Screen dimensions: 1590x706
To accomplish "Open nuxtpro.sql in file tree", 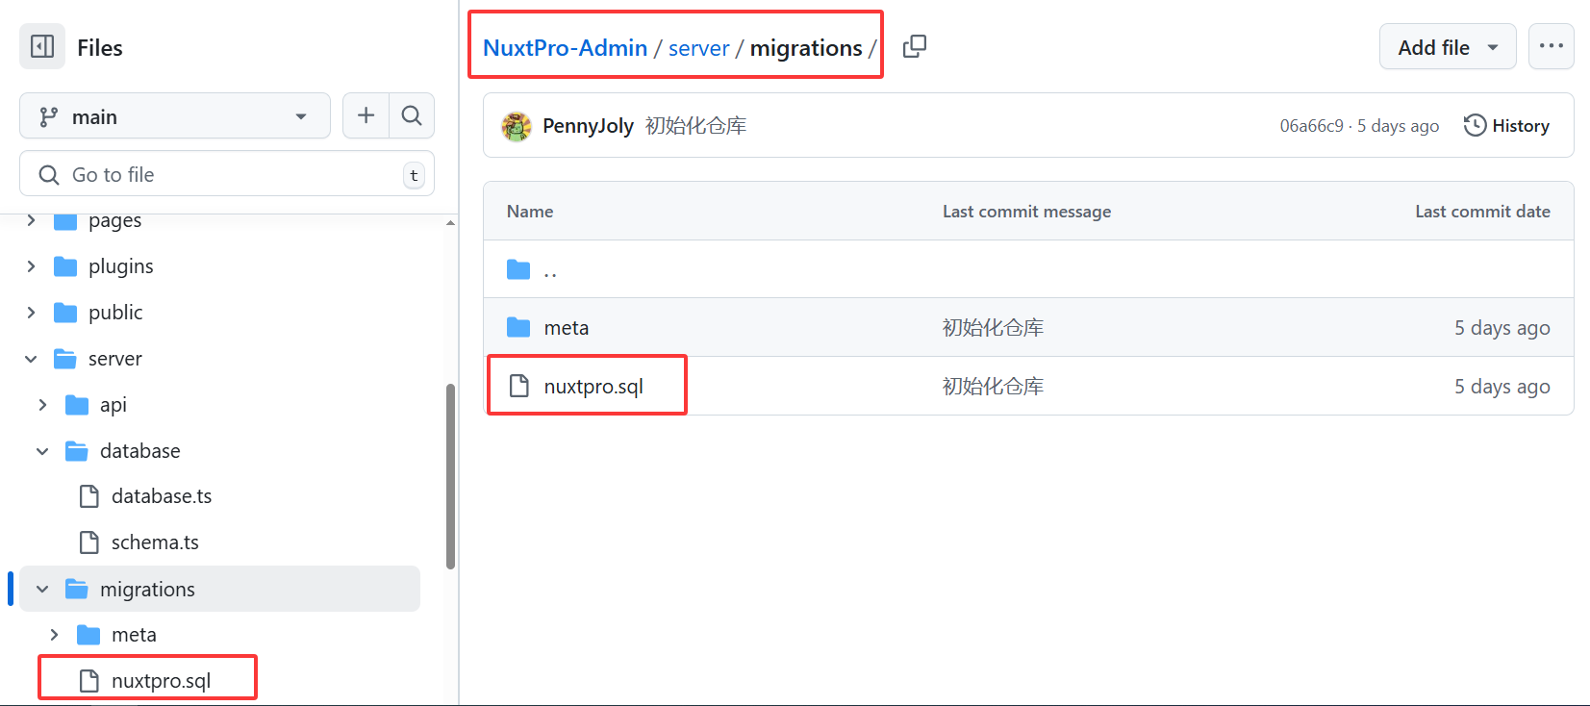I will click(x=161, y=681).
